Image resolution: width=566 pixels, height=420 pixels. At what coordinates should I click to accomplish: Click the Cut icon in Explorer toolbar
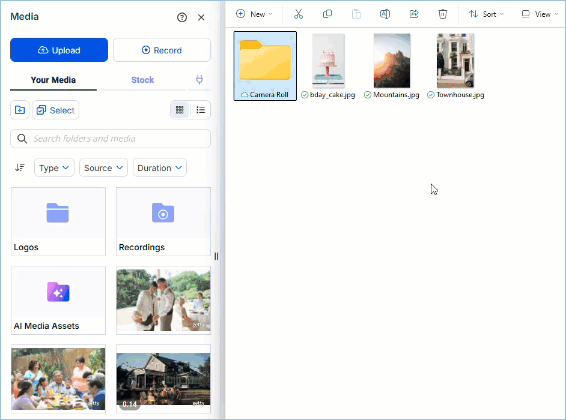click(299, 13)
